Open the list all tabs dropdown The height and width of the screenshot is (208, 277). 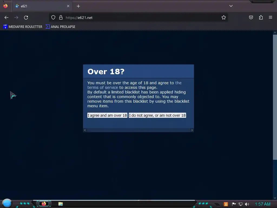(231, 6)
